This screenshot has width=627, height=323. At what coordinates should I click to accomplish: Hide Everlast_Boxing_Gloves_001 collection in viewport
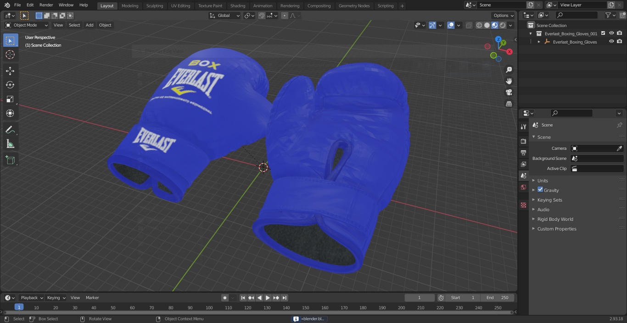tap(611, 33)
